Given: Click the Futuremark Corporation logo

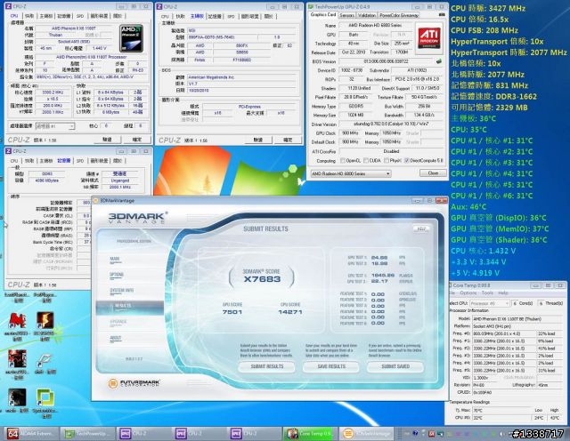Looking at the screenshot, I should [134, 383].
